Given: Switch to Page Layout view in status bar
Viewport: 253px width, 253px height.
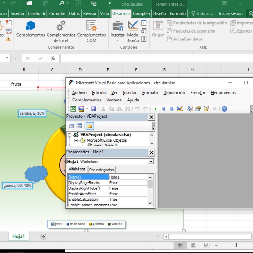Looking at the screenshot, I should click(x=193, y=245).
